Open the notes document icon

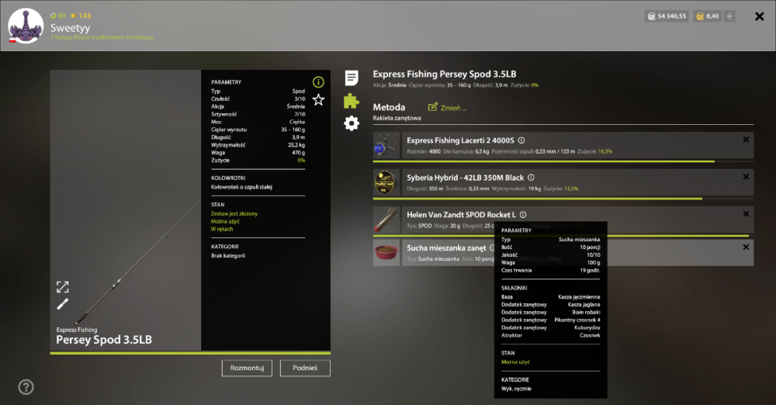point(352,78)
